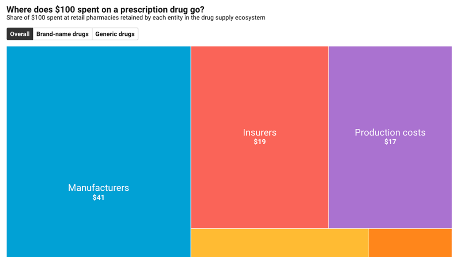Open the Brand-name drugs tab
Image resolution: width=457 pixels, height=257 pixels.
[x=62, y=34]
